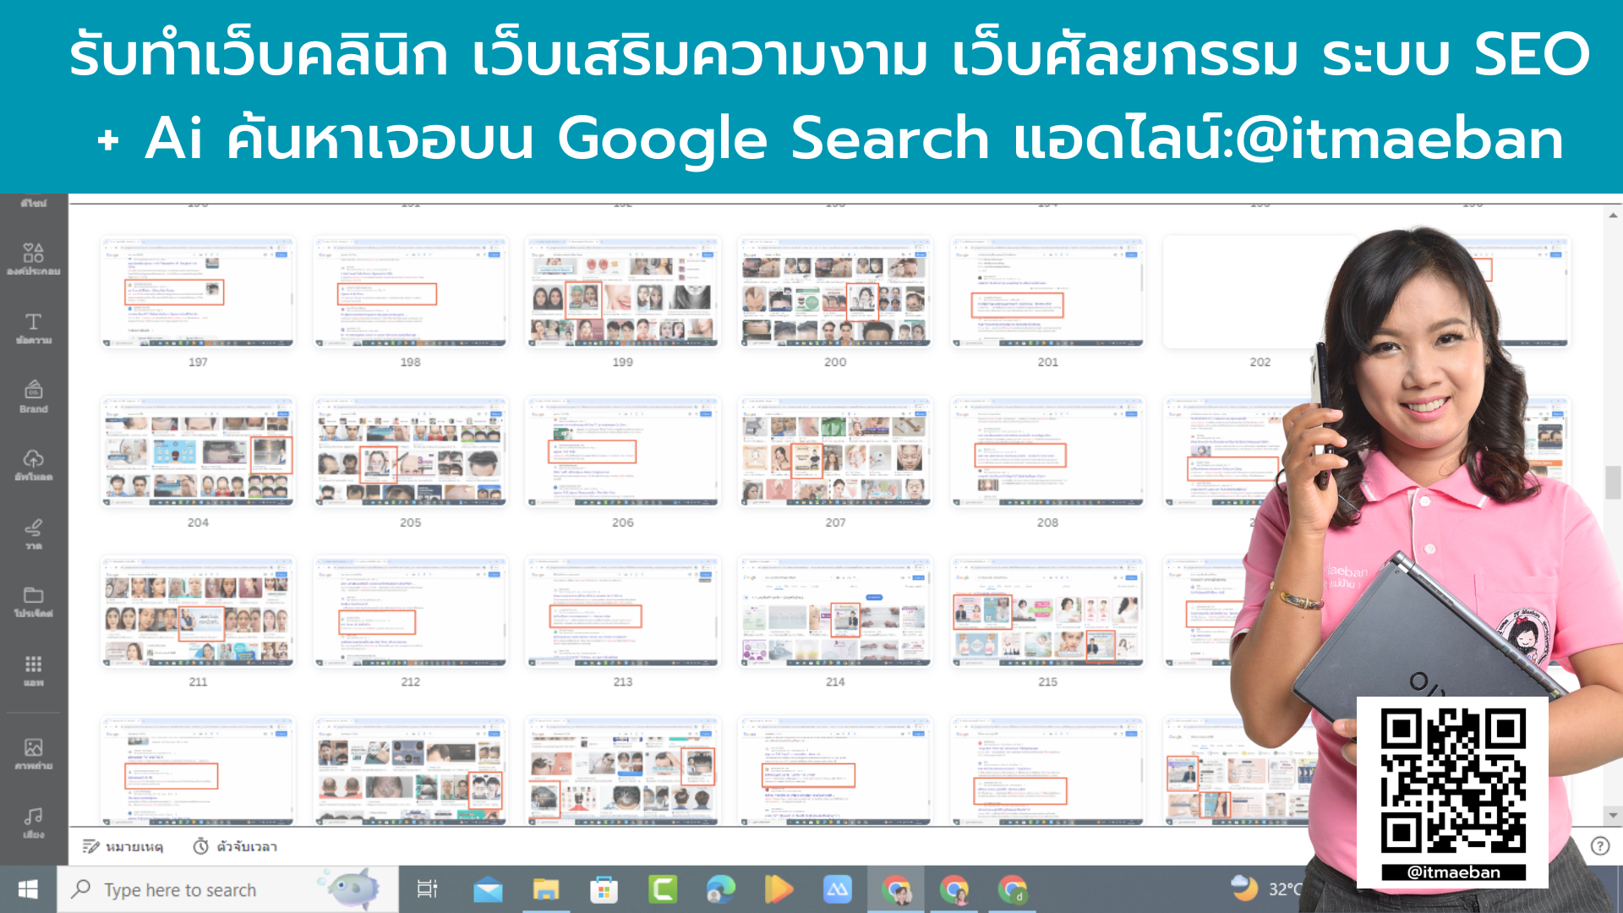This screenshot has width=1623, height=913.
Task: Select the วาด (Draw) tool
Action: click(33, 533)
